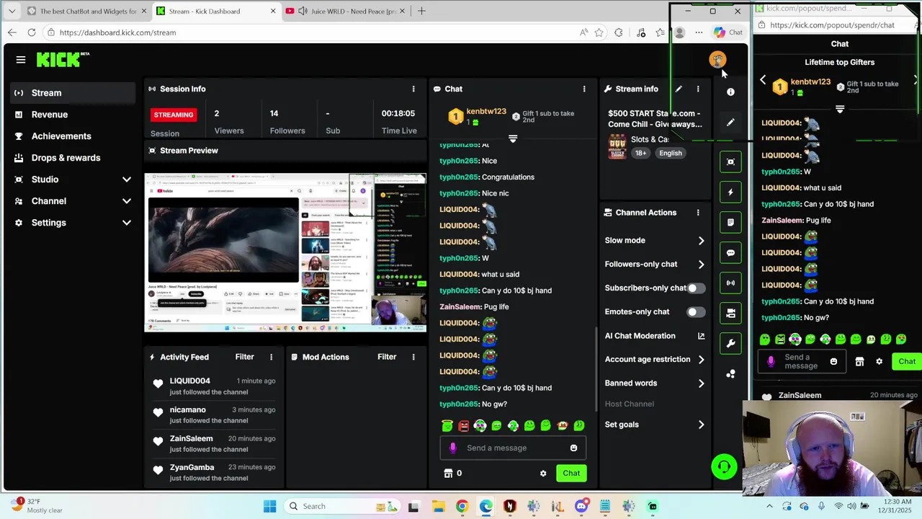Open popout chat settings gear
922x519 pixels.
[879, 361]
